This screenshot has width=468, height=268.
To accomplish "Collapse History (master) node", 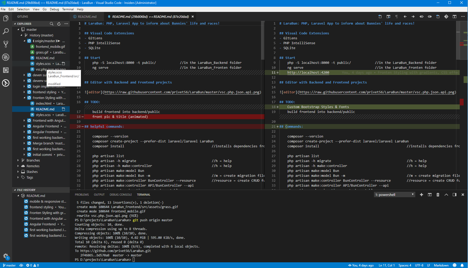I will tap(21, 35).
